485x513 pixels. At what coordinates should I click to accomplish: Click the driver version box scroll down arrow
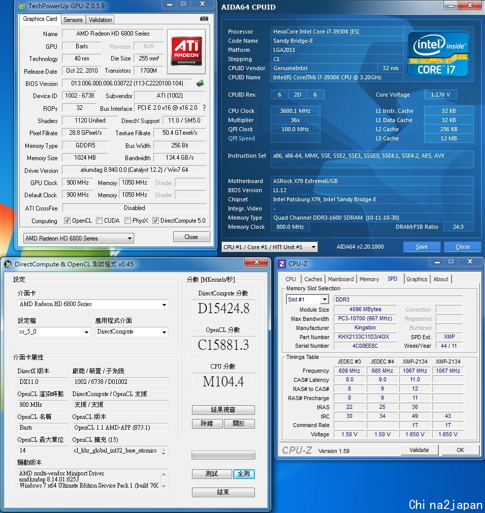click(x=164, y=486)
